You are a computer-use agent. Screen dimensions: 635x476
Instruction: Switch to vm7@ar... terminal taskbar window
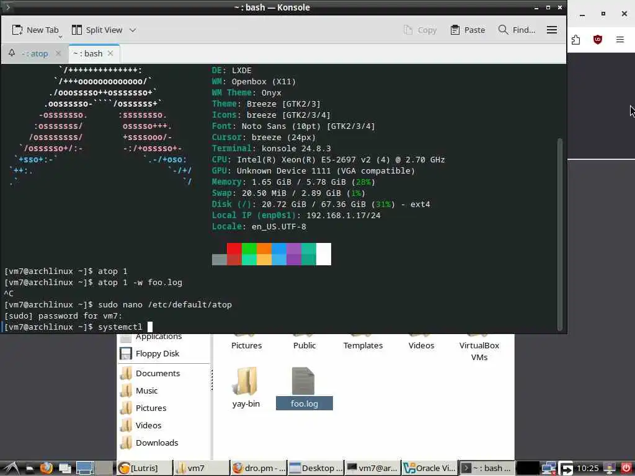372,469
